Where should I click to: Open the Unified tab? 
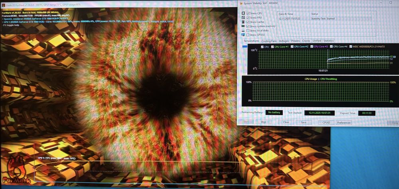(317, 41)
